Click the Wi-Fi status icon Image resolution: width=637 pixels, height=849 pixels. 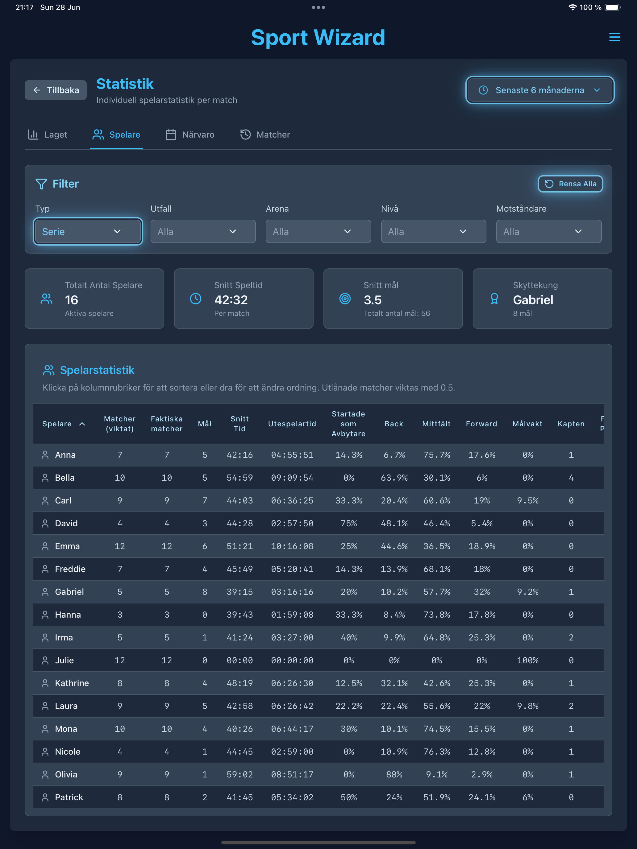(572, 7)
